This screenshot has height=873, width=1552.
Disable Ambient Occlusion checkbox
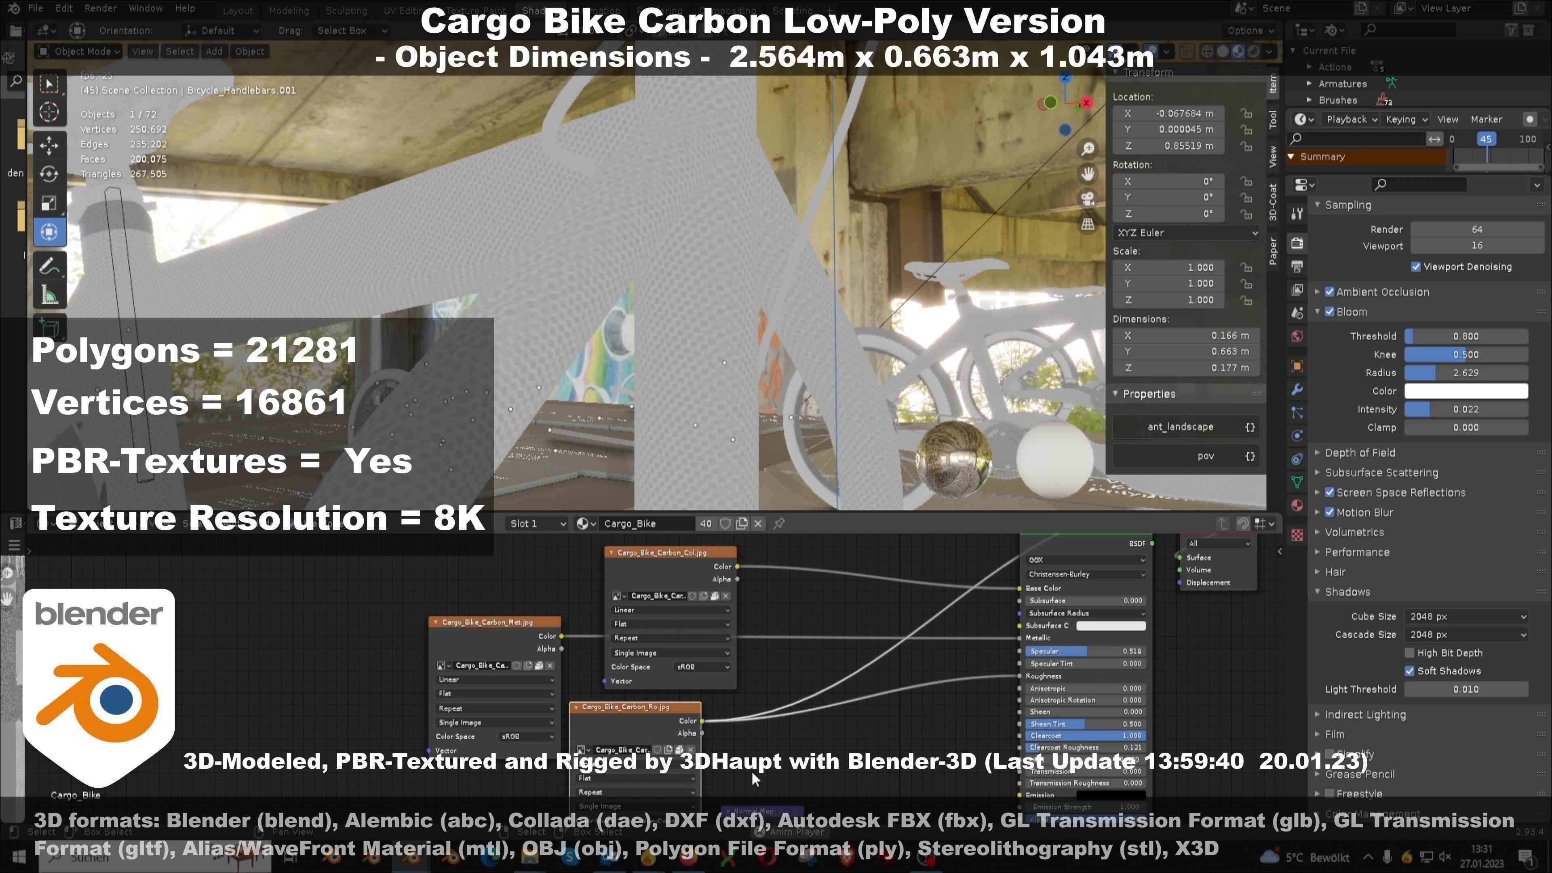[1330, 291]
